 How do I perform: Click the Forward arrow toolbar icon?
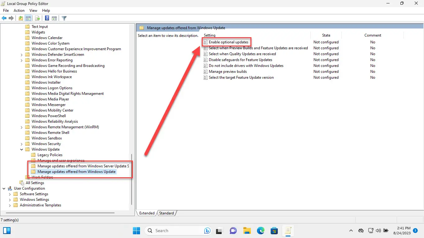11,18
